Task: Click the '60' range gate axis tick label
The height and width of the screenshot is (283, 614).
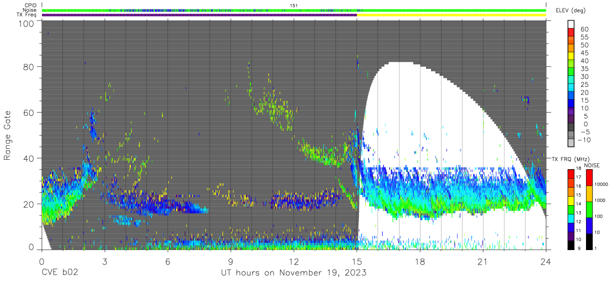Action: [29, 113]
